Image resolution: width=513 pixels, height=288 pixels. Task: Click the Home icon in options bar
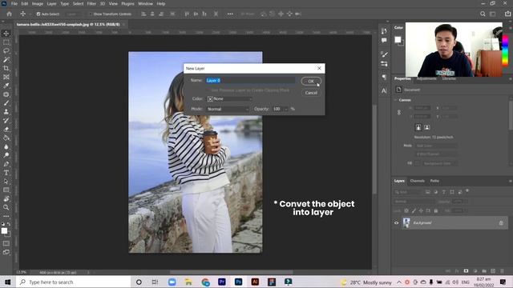pos(9,14)
